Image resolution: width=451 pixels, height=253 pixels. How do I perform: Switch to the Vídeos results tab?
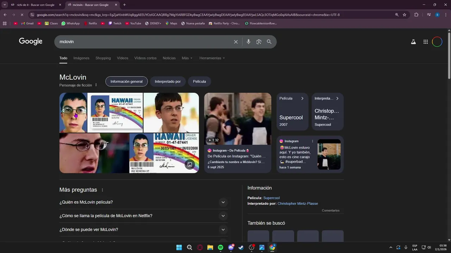123,58
